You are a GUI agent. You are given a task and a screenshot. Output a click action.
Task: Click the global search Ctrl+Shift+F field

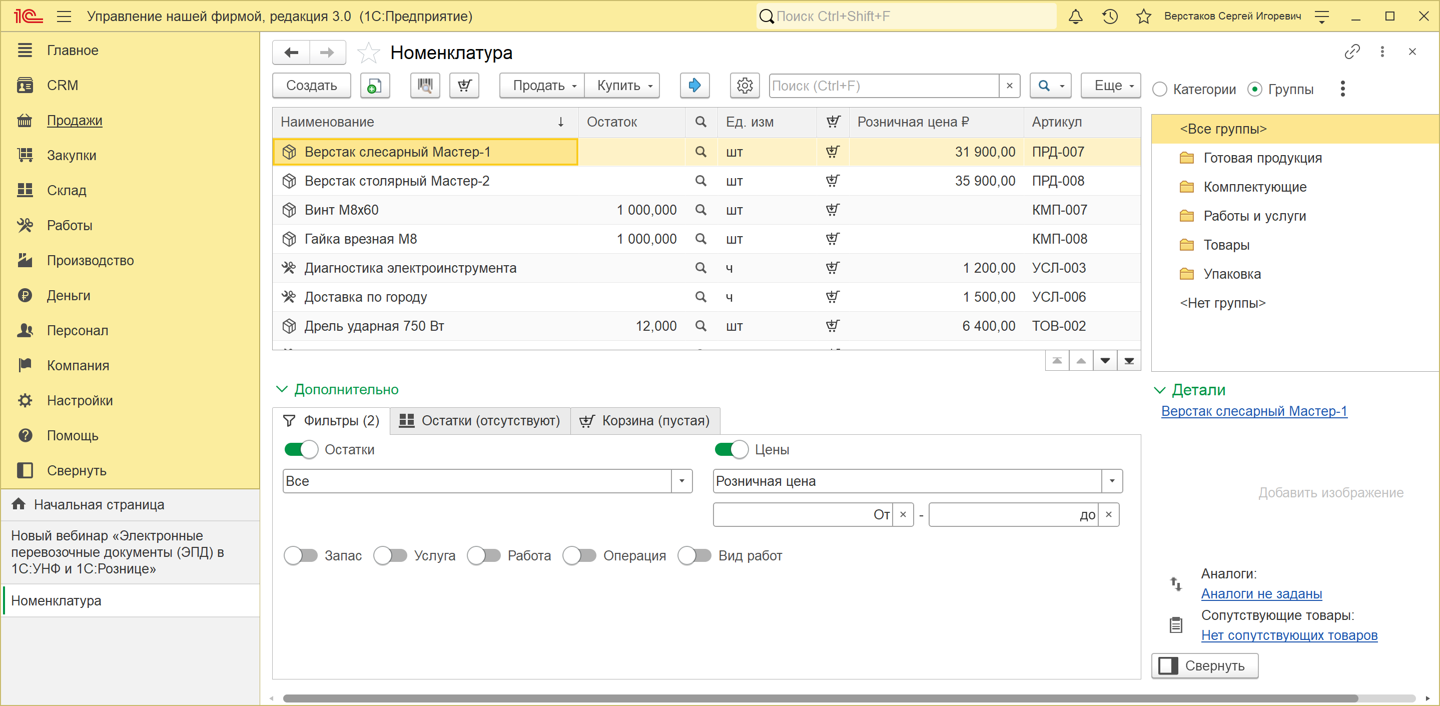[906, 16]
